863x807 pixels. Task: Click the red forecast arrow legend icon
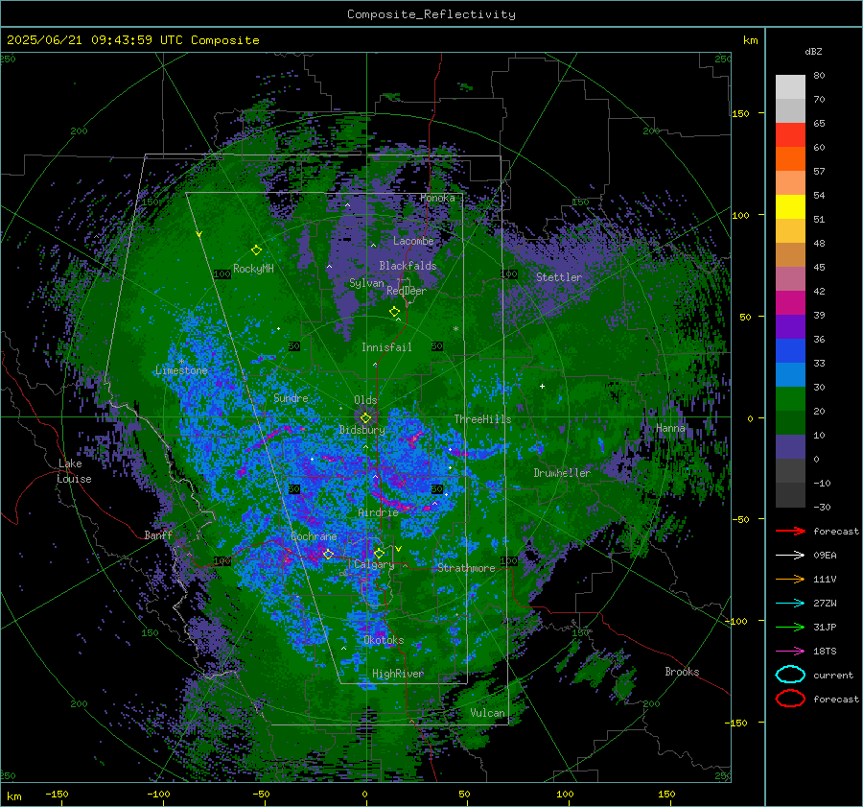(790, 531)
